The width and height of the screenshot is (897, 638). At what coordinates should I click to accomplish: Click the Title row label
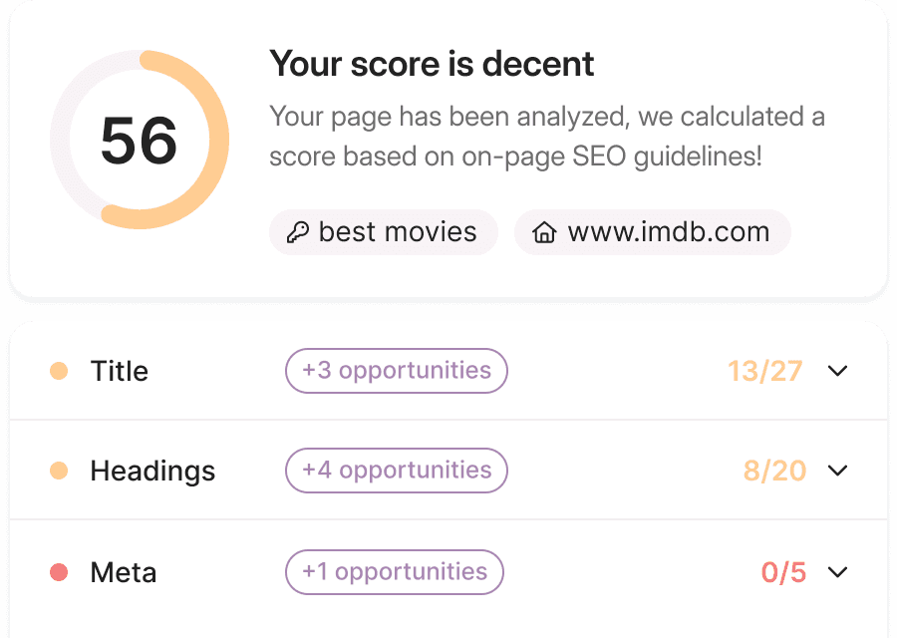click(119, 371)
